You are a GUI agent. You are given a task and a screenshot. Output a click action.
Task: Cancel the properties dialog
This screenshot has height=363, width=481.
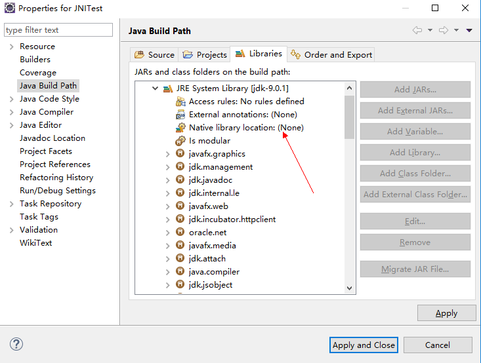[438, 345]
